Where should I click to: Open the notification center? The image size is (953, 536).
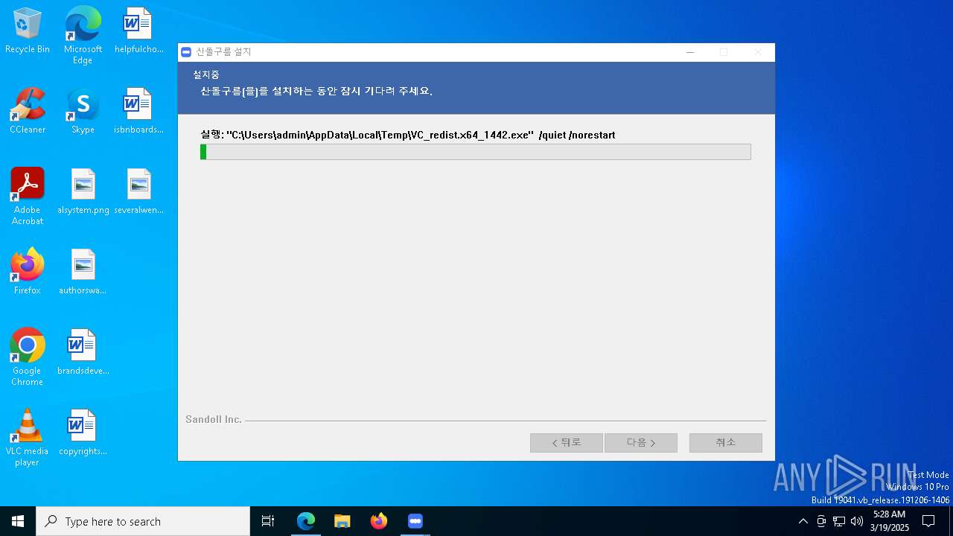(x=928, y=521)
